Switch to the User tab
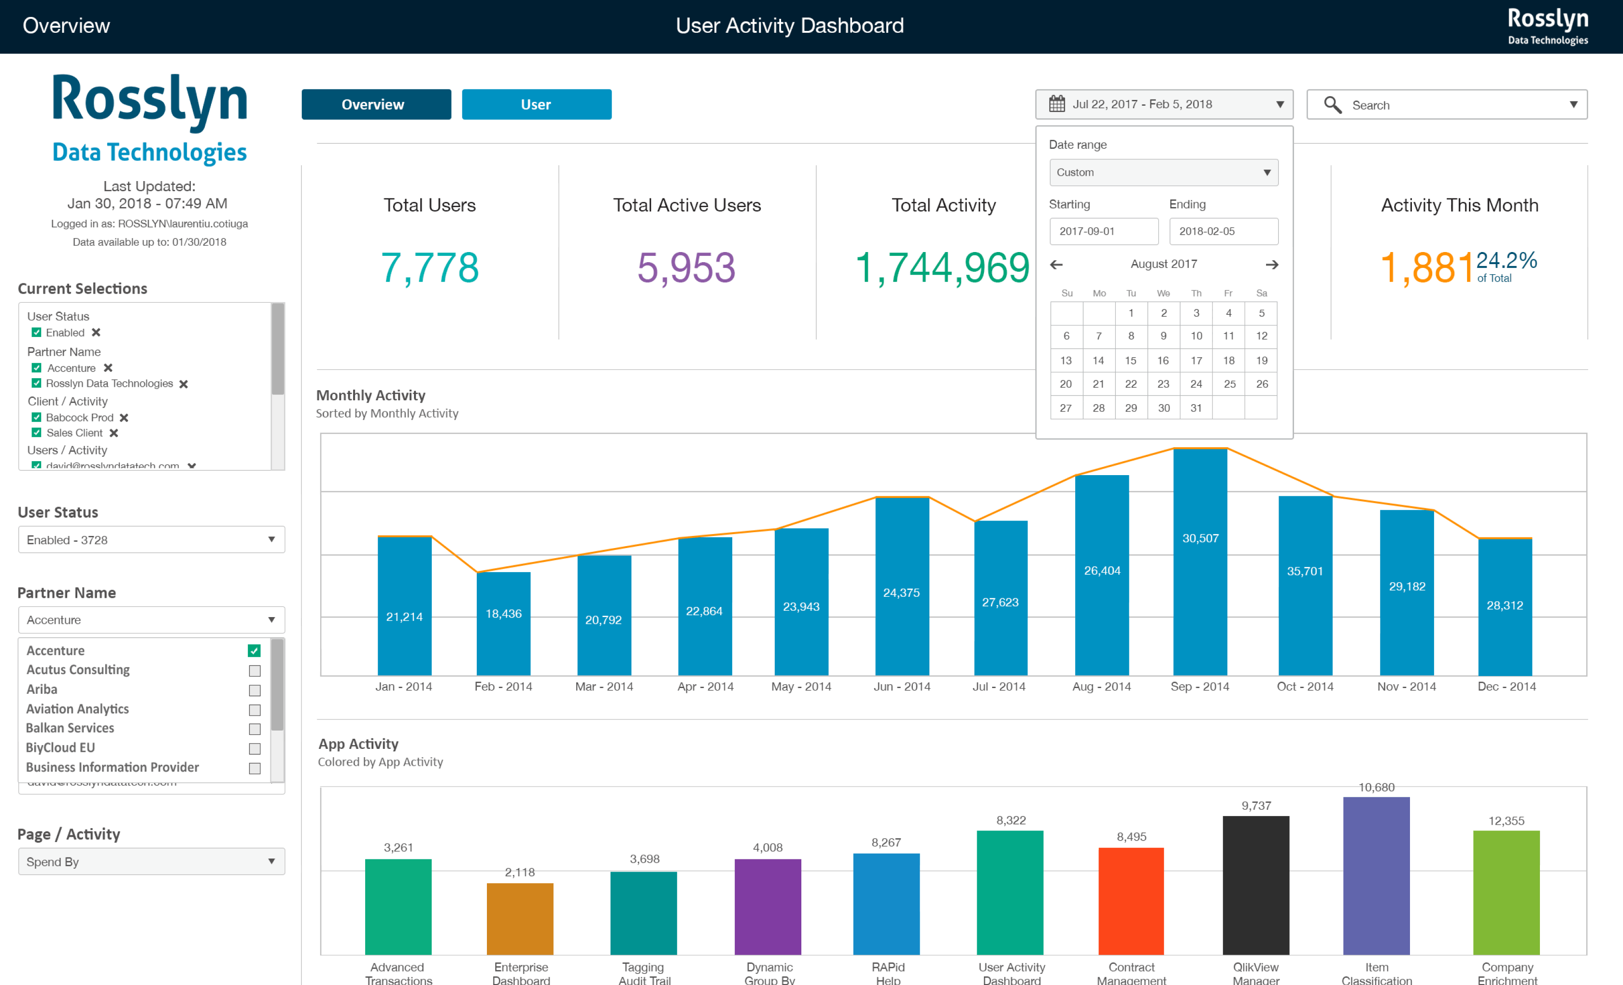The width and height of the screenshot is (1623, 985). [x=536, y=105]
